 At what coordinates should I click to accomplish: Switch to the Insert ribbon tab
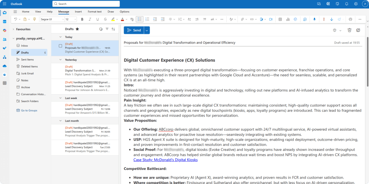coord(78,12)
